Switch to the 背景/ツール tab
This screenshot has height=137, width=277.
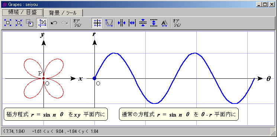pos(63,13)
